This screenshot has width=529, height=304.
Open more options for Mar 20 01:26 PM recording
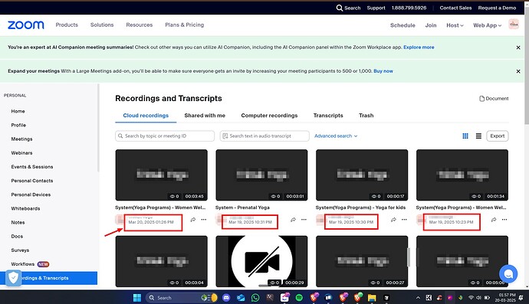pos(204,220)
